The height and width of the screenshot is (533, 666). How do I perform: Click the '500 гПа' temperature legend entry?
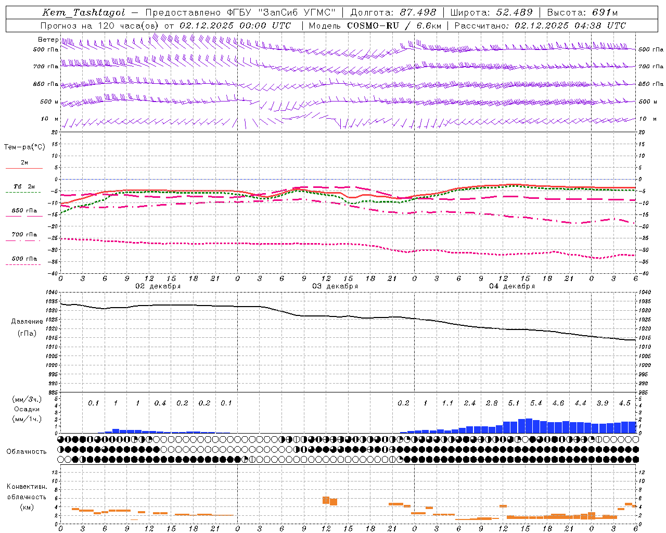tap(24, 259)
